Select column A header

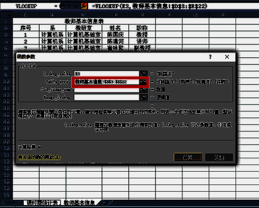click(26, 15)
